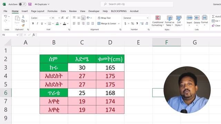
Task: Click the Orientation text angle icon
Action: [88, 18]
